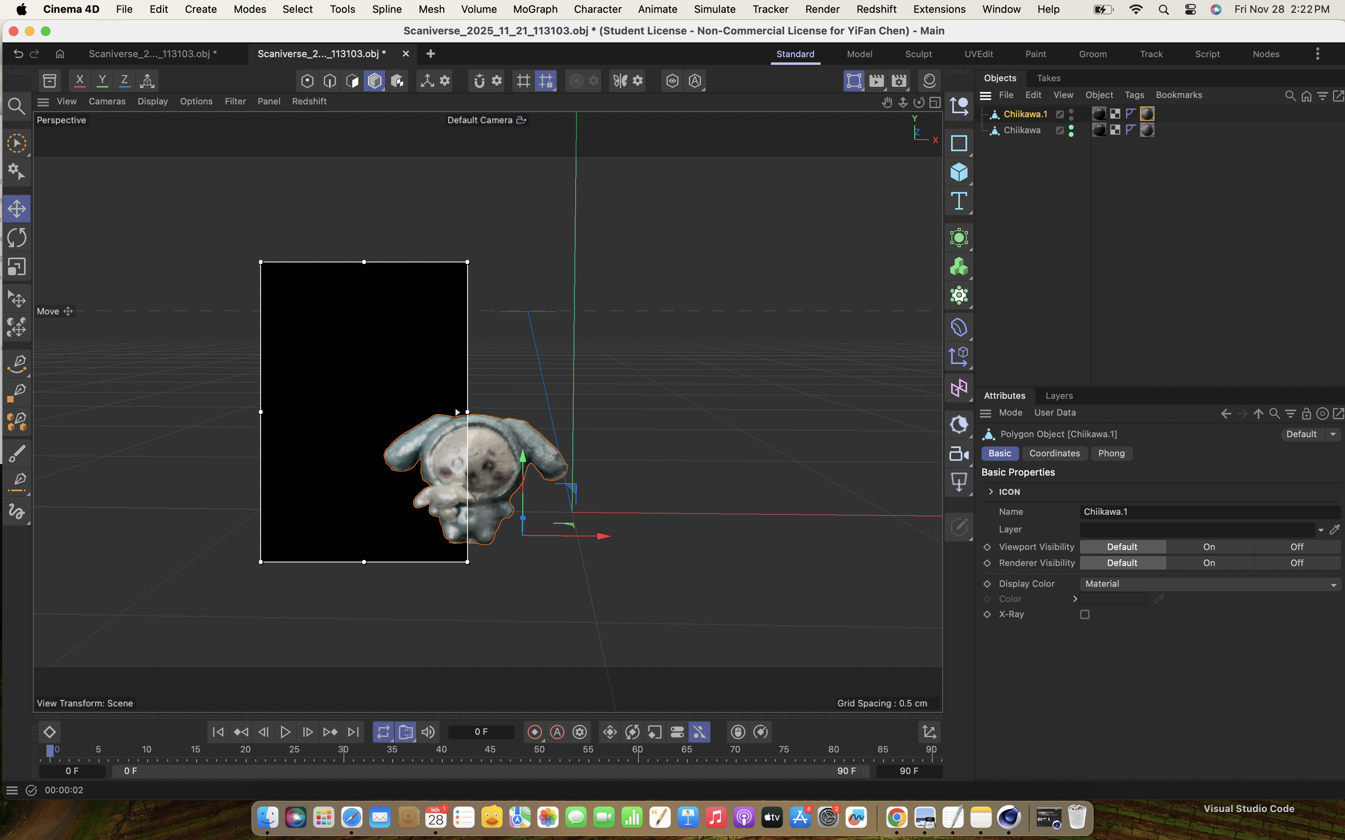The image size is (1345, 840).
Task: Switch to the Sculpt layout
Action: [918, 54]
